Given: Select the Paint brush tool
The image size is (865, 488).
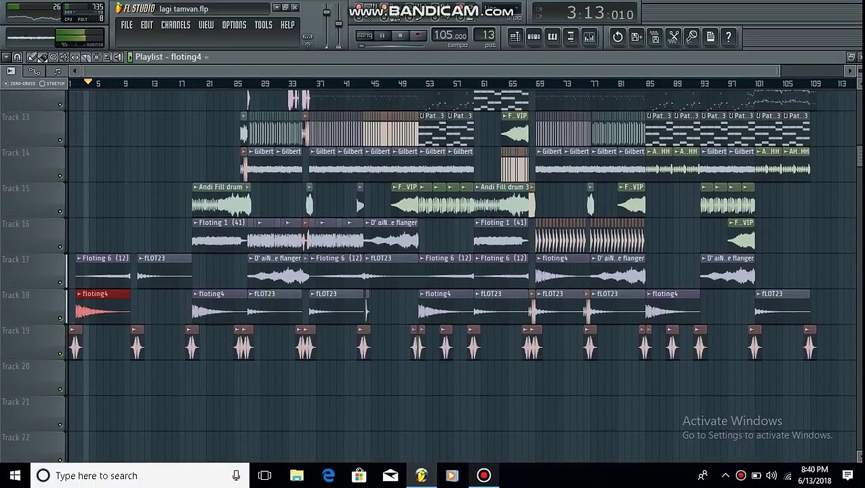Looking at the screenshot, I should (43, 57).
